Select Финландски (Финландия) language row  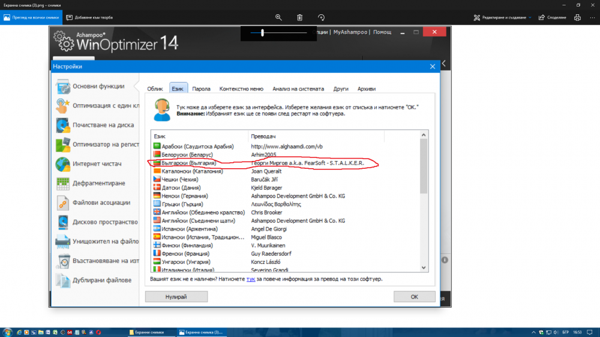pyautogui.click(x=286, y=245)
